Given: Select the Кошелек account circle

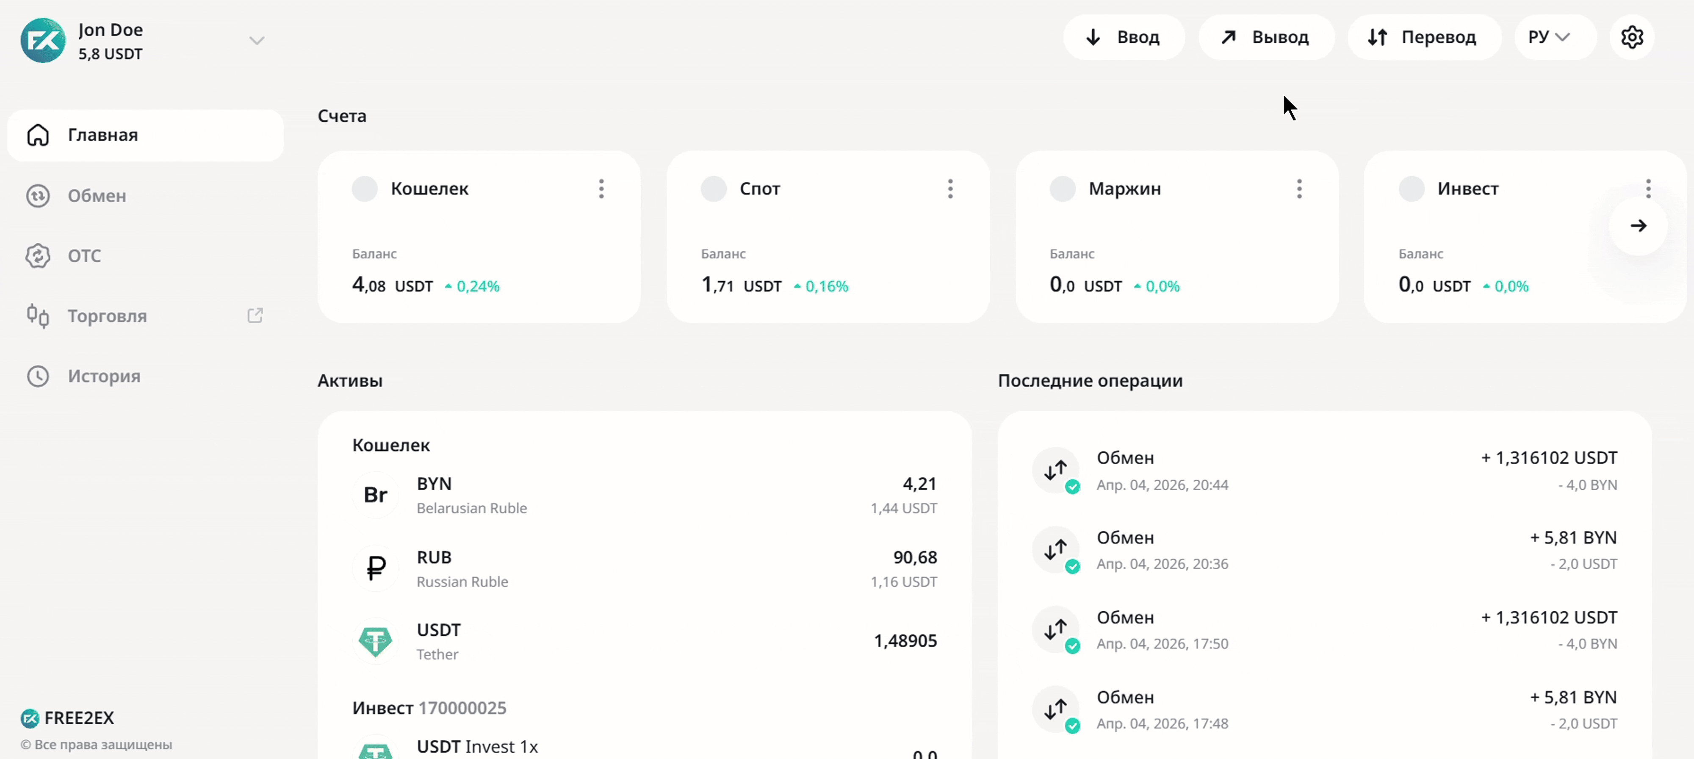Looking at the screenshot, I should point(364,189).
